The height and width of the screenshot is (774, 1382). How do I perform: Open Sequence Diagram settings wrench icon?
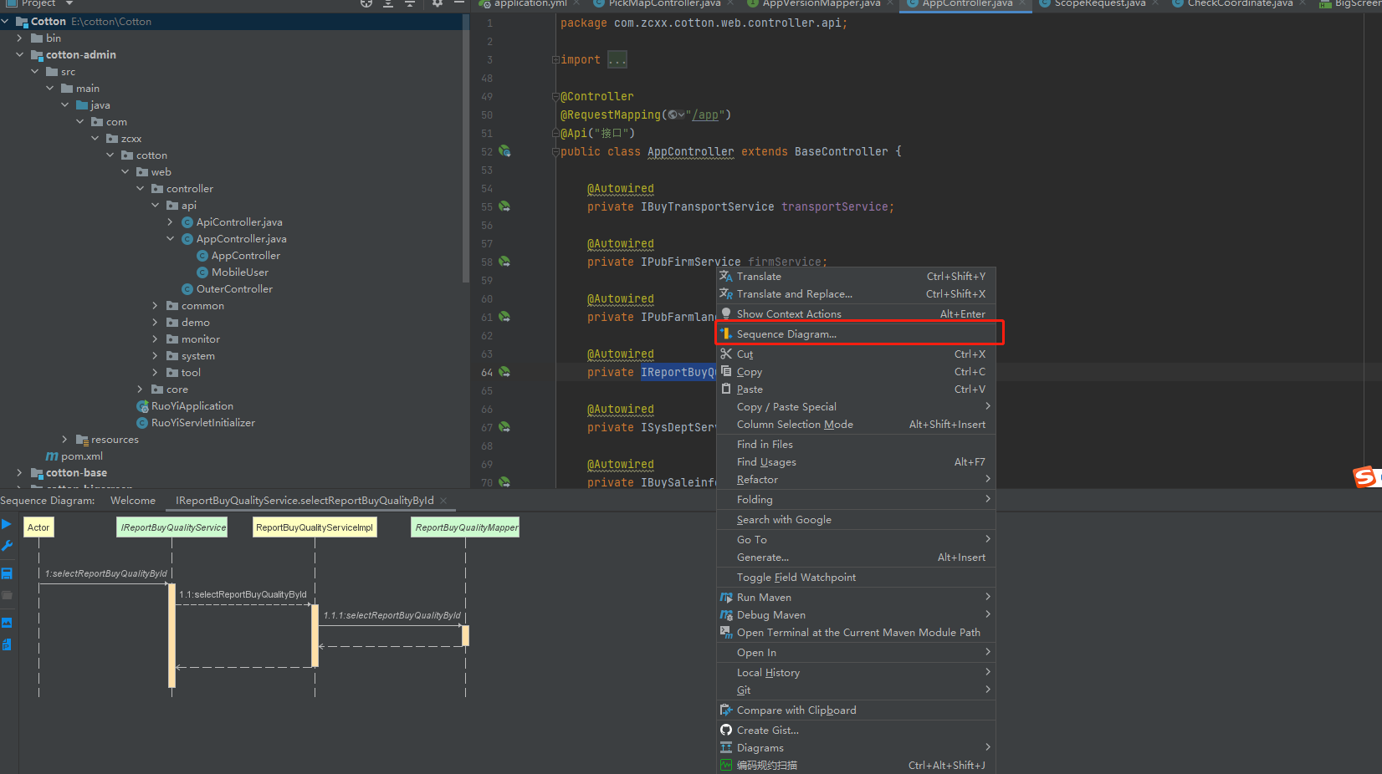[x=7, y=546]
